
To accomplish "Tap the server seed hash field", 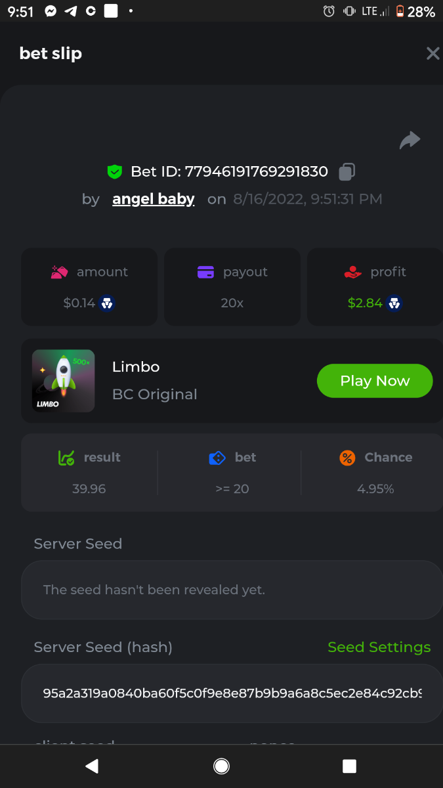I will click(x=232, y=693).
